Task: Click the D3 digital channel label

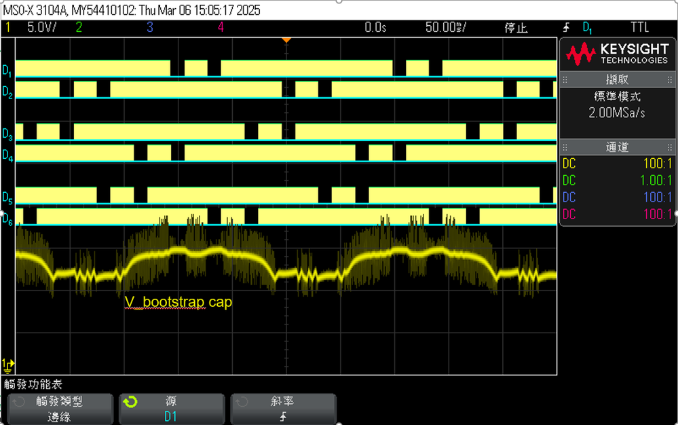Action: pyautogui.click(x=7, y=134)
